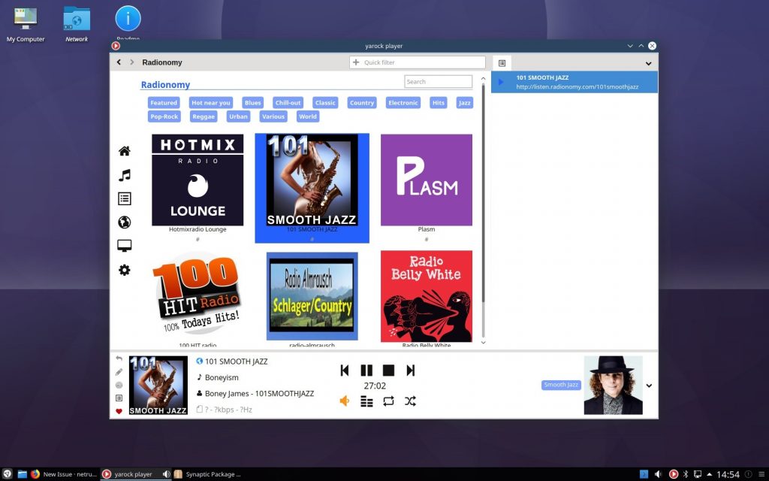Open the music collection view
769x481 pixels.
point(125,175)
